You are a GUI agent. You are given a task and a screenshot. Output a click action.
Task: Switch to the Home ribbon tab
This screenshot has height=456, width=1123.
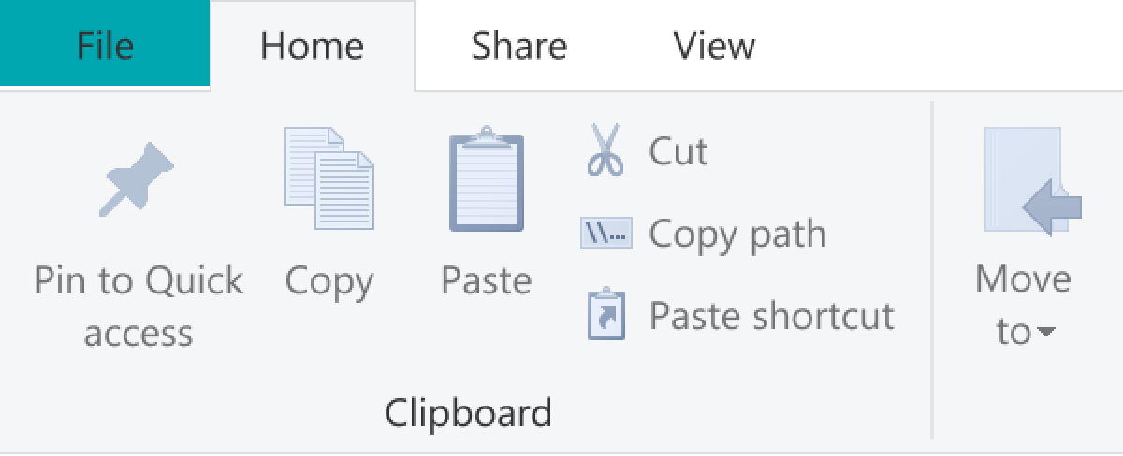tap(313, 45)
